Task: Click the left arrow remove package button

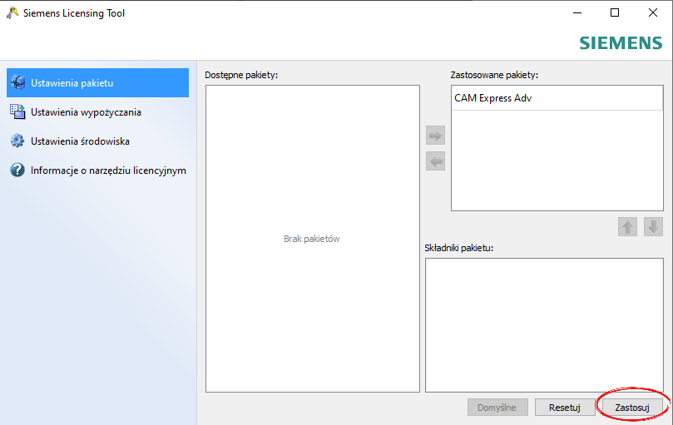Action: [x=435, y=161]
